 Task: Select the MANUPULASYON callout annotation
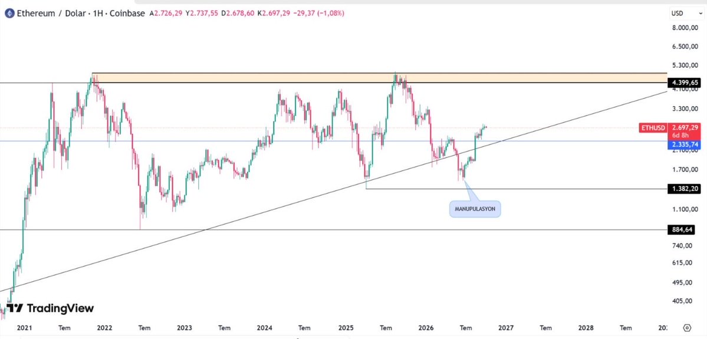475,209
